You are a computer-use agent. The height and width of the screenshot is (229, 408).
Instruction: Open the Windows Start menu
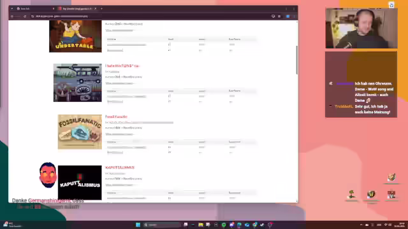pos(138,225)
